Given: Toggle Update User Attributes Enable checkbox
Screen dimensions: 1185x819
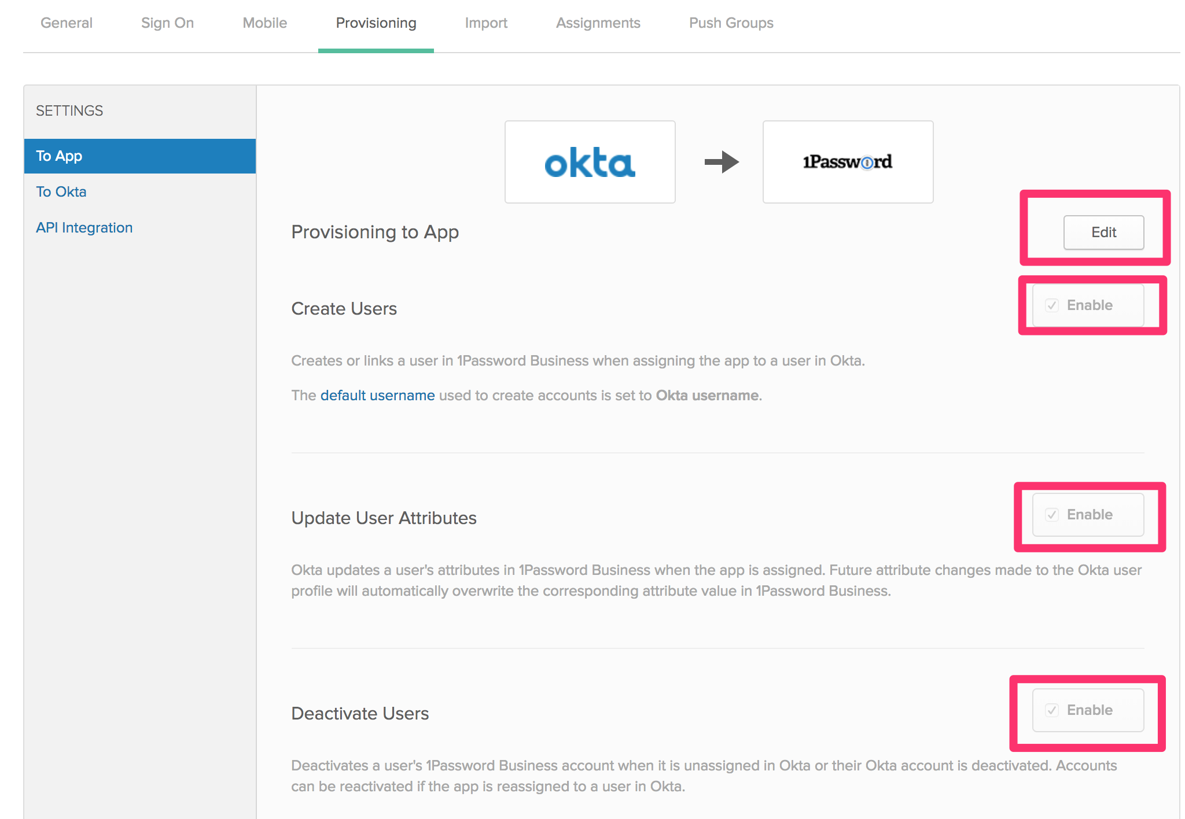Looking at the screenshot, I should click(1052, 515).
